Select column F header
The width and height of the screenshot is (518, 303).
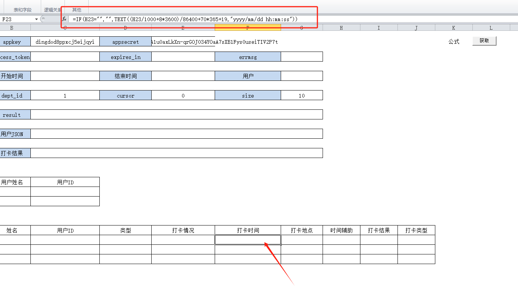tap(248, 28)
